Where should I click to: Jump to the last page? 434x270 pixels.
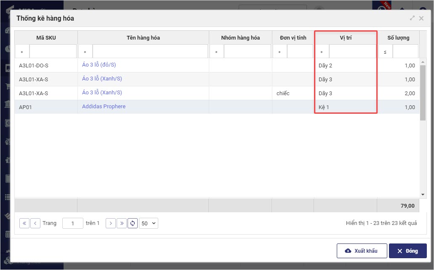(122, 223)
